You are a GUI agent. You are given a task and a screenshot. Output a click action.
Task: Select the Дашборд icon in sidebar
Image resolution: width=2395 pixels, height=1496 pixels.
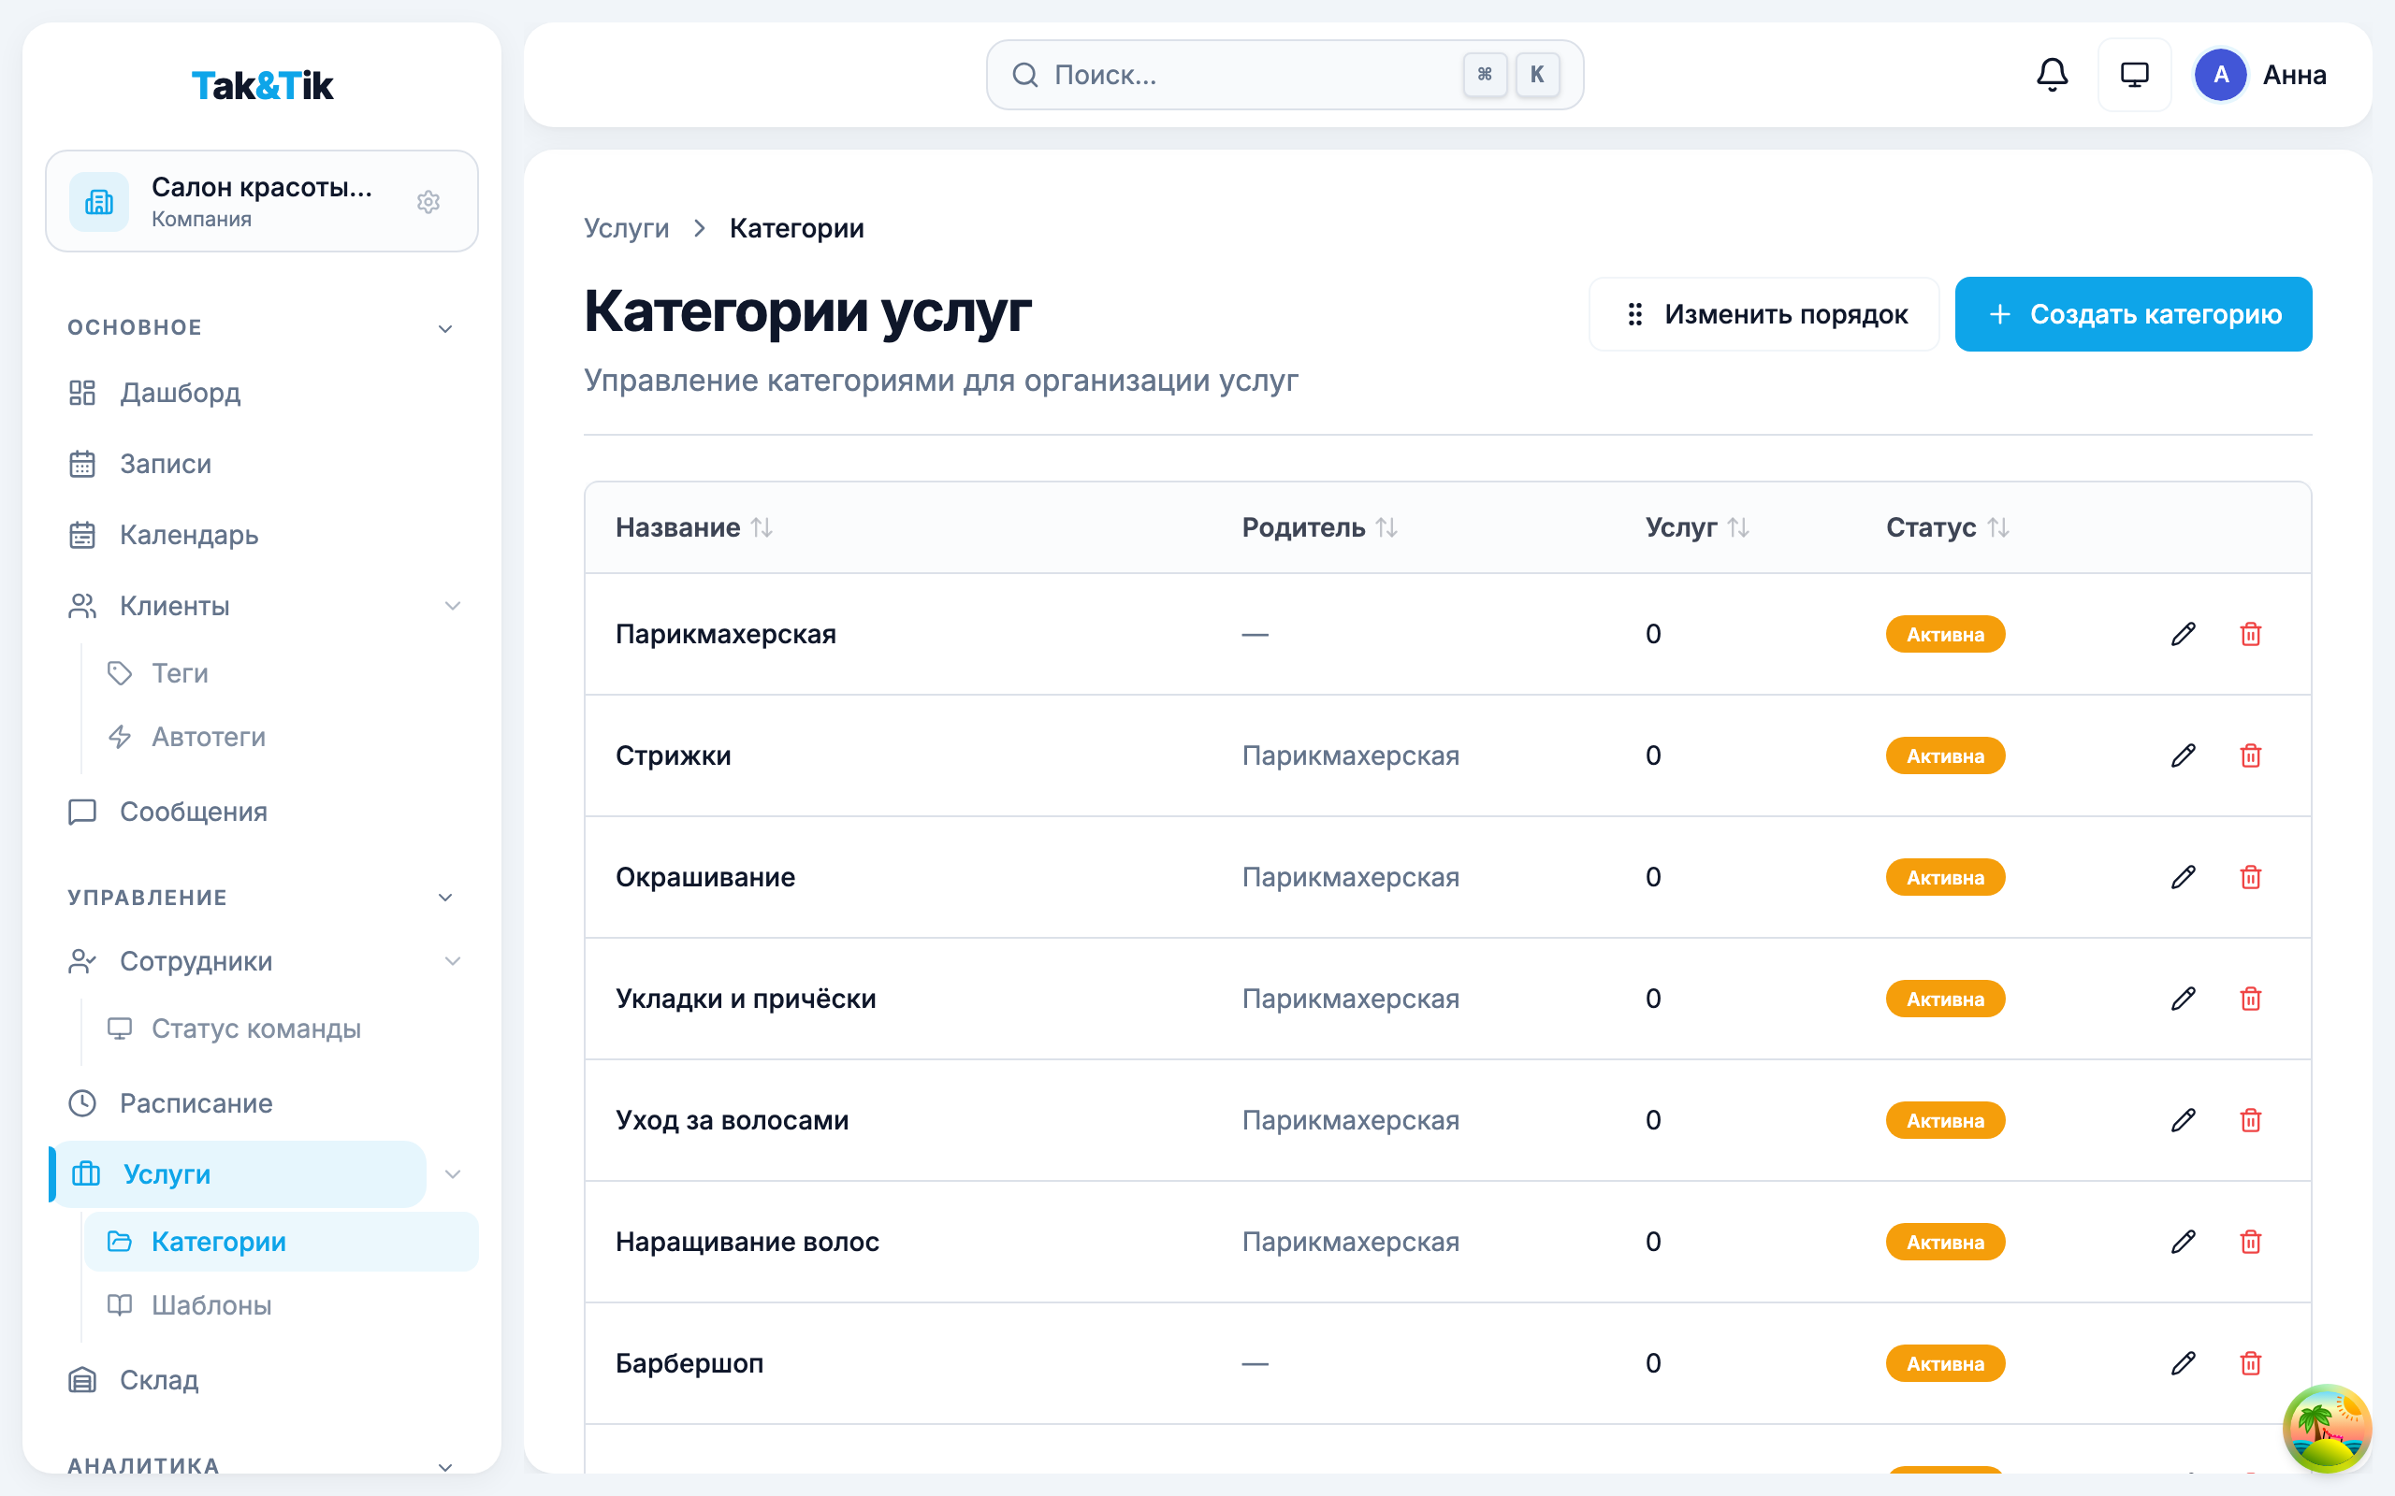point(82,393)
